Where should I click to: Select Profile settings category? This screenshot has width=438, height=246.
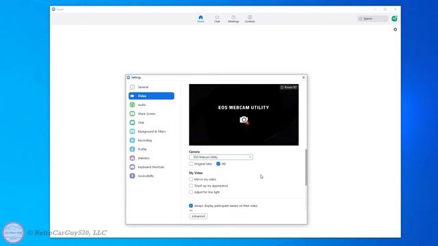coord(151,149)
